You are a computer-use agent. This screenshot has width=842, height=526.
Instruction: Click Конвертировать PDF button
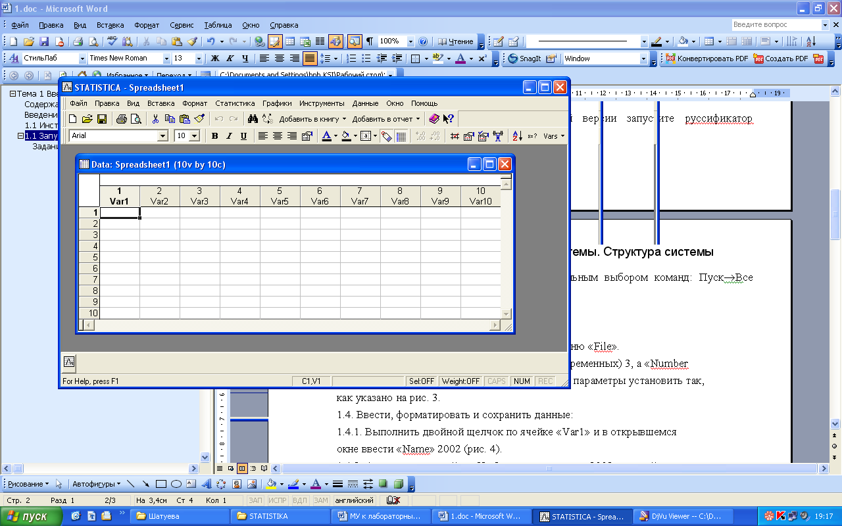click(x=706, y=59)
